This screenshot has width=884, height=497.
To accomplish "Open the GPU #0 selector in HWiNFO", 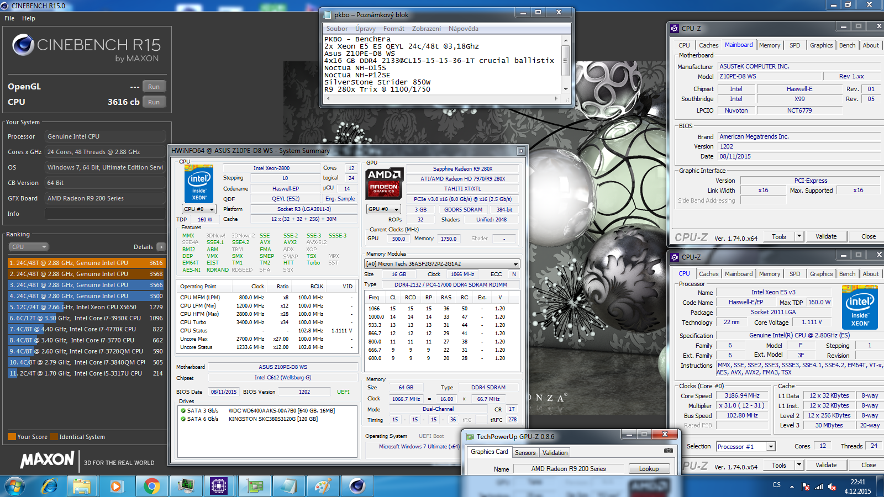I will [383, 209].
